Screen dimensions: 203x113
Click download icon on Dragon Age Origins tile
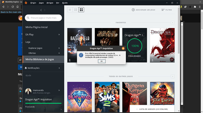click(152, 60)
